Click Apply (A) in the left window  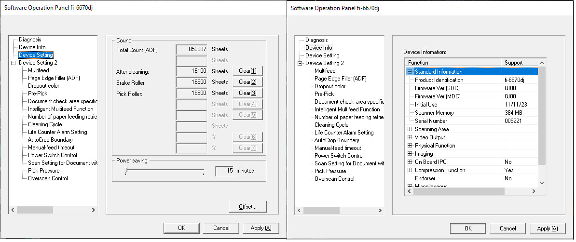261,228
